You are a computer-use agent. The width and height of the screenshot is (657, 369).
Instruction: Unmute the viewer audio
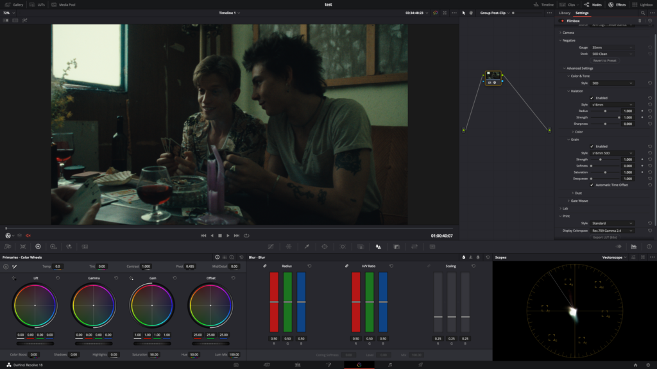point(28,236)
